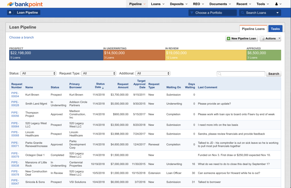
Task: Click the green plus on New Pipeline Loan
Action: (228, 39)
